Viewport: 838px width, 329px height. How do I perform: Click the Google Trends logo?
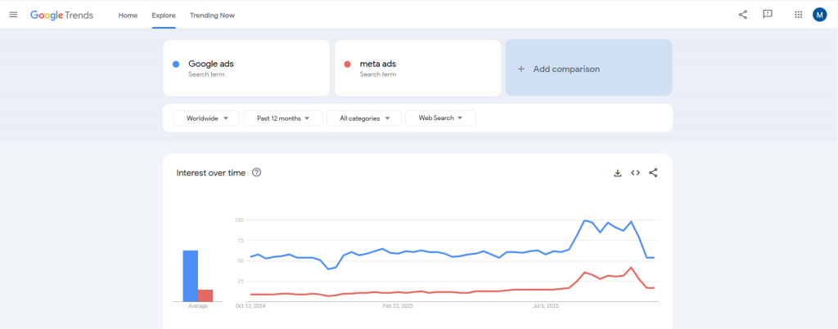click(61, 15)
